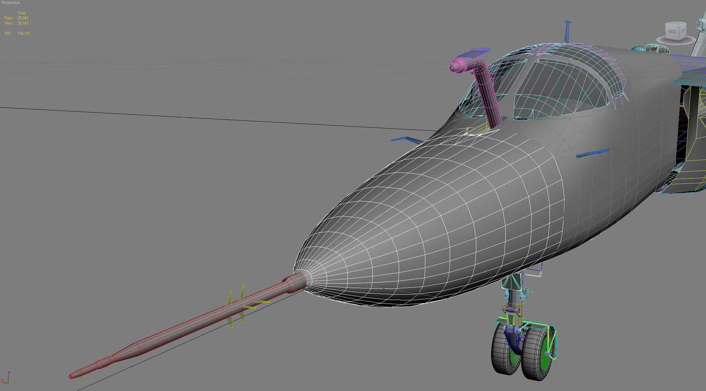Select the right nose gear wheel tire
Viewport: 706px width, 391px height.
[x=536, y=354]
